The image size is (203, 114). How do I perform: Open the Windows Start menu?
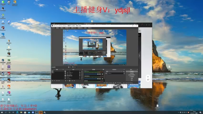[2, 112]
